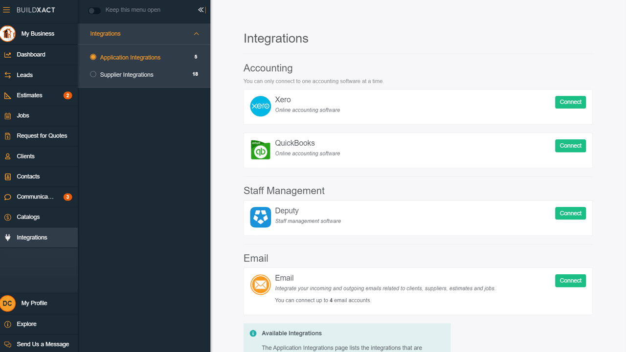Viewport: 626px width, 352px height.
Task: Click the Application Integrations count 5
Action: point(196,57)
